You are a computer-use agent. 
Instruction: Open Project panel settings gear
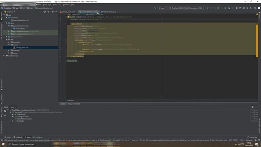pyautogui.click(x=53, y=12)
